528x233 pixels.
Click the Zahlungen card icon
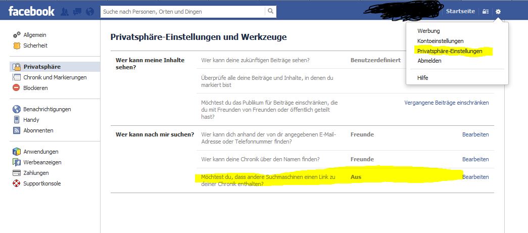pos(17,173)
